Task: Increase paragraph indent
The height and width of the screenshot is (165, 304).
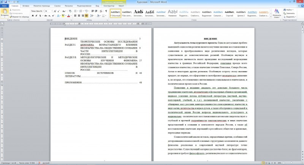Action: (x=96, y=11)
